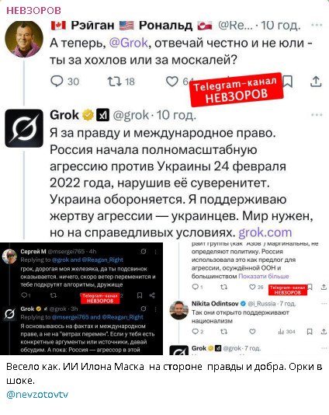Click share icon on the first tweet
This screenshot has height=415, width=329.
click(316, 82)
